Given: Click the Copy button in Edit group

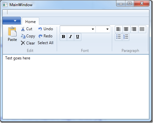Looking at the screenshot, I should coord(28,36).
